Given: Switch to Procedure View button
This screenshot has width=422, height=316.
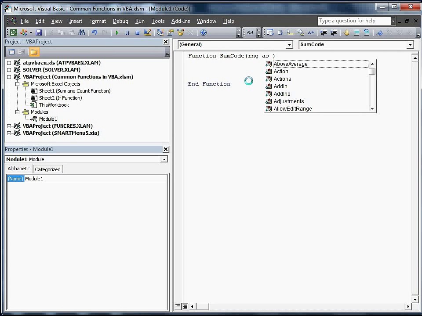Looking at the screenshot, I should click(178, 306).
